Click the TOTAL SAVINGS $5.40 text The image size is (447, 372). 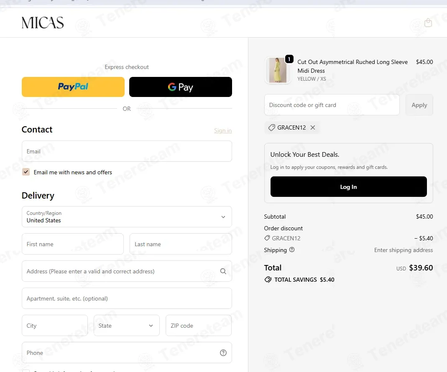(x=304, y=280)
